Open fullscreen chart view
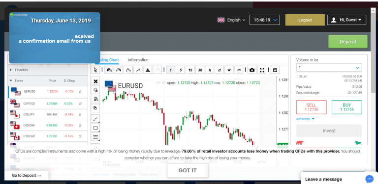Image resolution: width=378 pixels, height=184 pixels. tap(262, 70)
